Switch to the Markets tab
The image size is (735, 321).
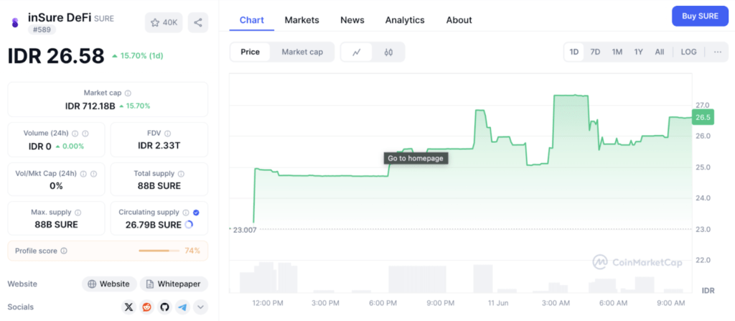click(301, 20)
